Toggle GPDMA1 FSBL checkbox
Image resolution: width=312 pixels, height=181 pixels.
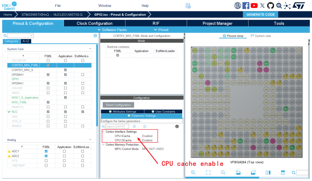48,75
